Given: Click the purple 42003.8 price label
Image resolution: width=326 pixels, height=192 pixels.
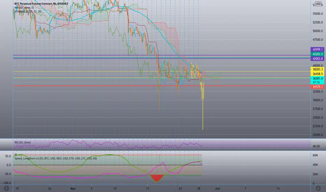Looking at the screenshot, I should click(x=317, y=59).
